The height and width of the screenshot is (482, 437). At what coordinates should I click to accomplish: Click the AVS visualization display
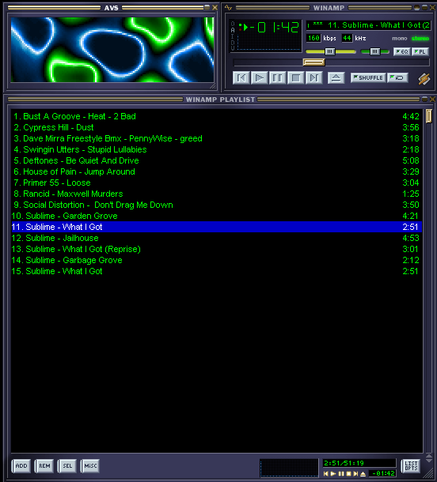(x=112, y=50)
